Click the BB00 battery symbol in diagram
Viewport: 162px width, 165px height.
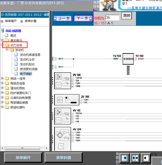128,59
